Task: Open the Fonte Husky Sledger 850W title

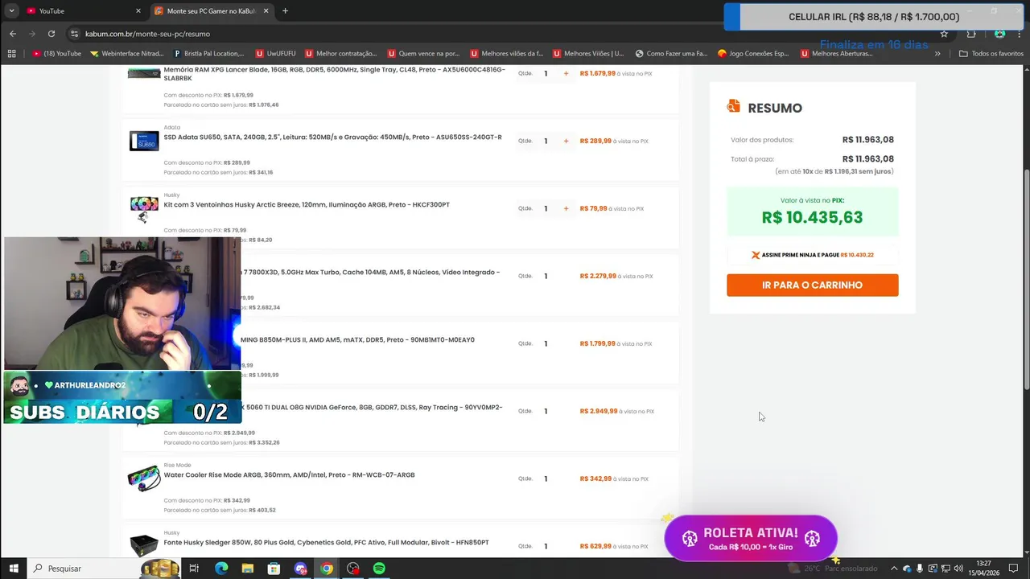Action: pyautogui.click(x=326, y=543)
